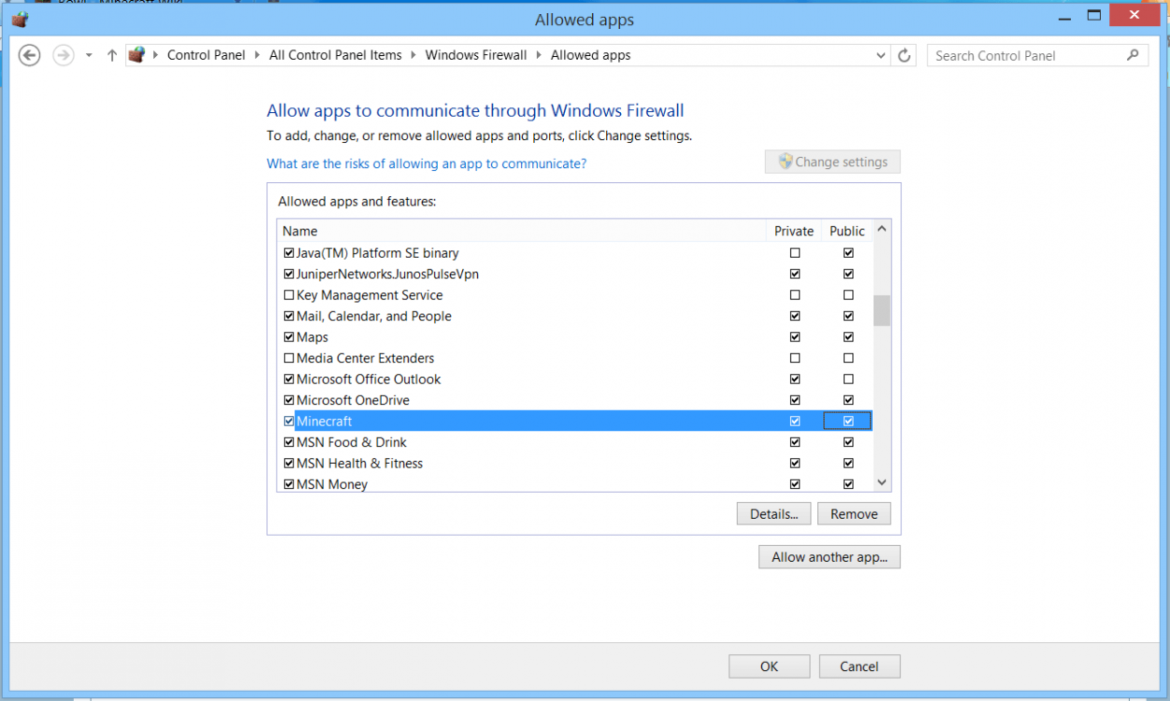Enable Public for Microsoft Office Outlook
The image size is (1170, 701).
848,379
